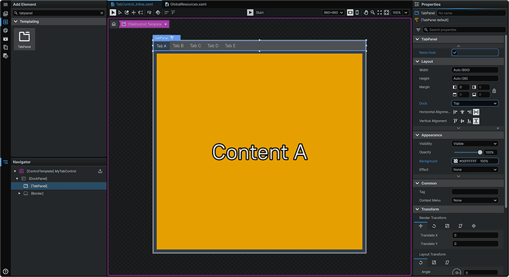
Task: Collapse the [ControlTemplate] MyTabControl node
Action: coord(15,171)
